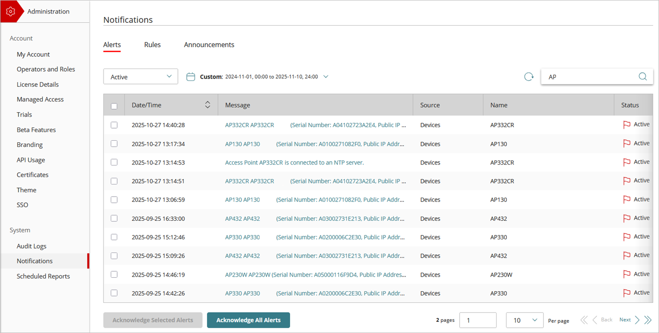Click the calendar icon near the date filter
This screenshot has width=659, height=333.
pyautogui.click(x=191, y=76)
